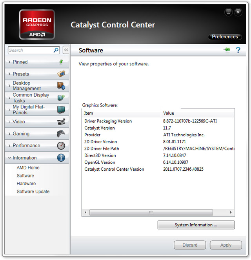Click the blue Information icon

[x=61, y=158]
